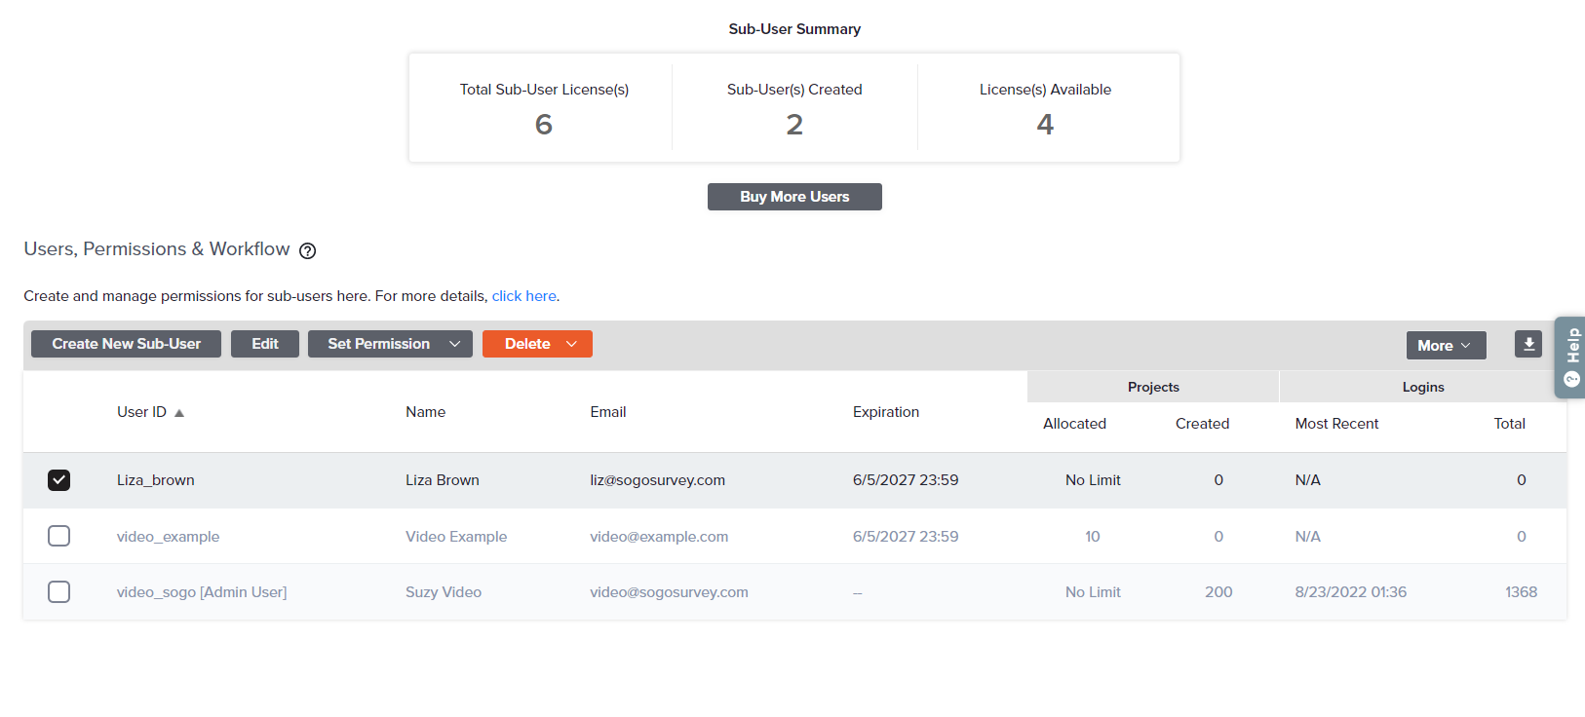Click the Create New Sub-User button
Image resolution: width=1585 pixels, height=717 pixels.
point(126,344)
